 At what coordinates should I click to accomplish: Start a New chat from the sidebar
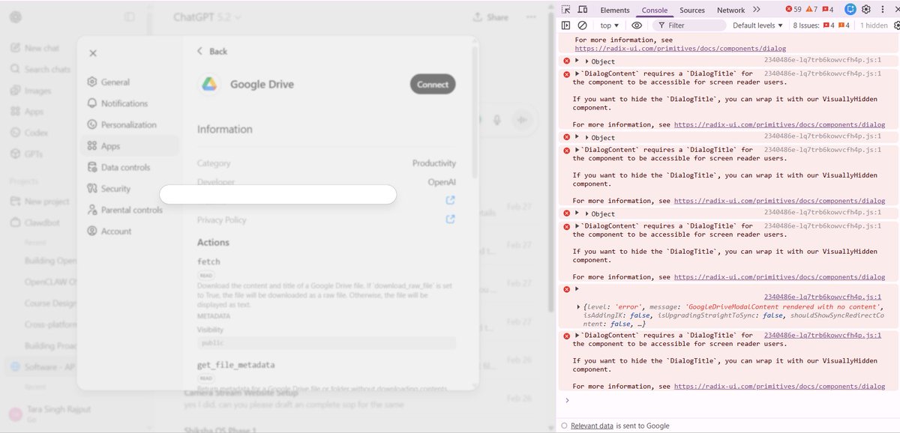[35, 48]
